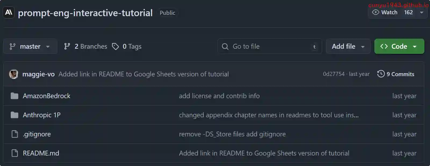Click the maggie-vo profile avatar
This screenshot has width=430, height=166.
[x=14, y=74]
